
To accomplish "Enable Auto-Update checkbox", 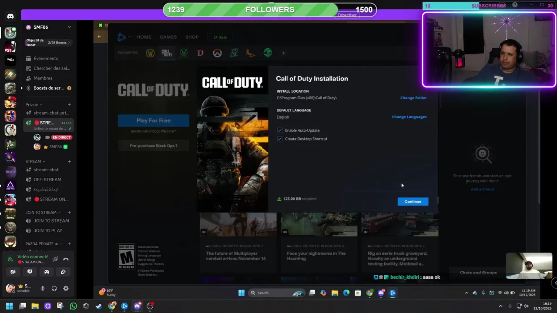I will 280,130.
